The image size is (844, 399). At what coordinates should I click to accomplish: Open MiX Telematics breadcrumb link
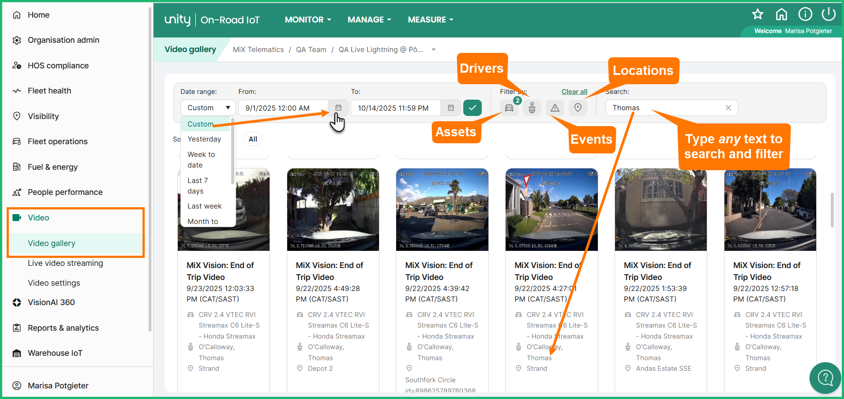coord(259,50)
